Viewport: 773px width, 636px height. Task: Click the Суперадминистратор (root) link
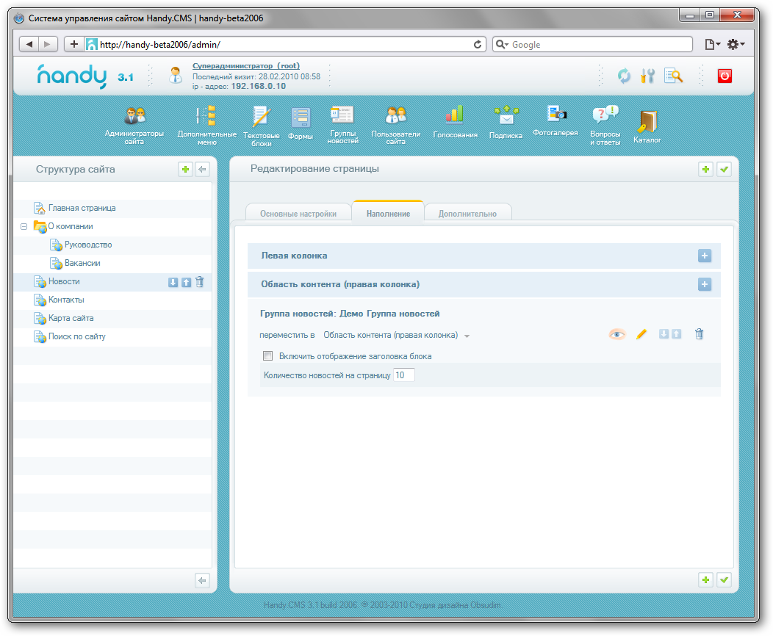click(x=245, y=65)
